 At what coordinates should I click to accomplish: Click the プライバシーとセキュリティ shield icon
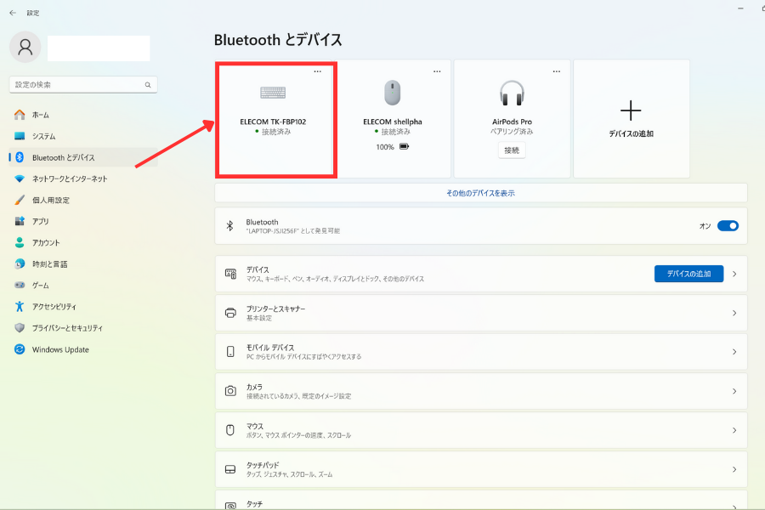tap(20, 328)
